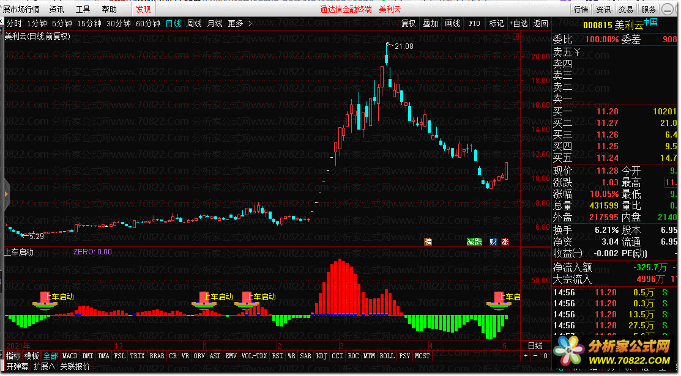The height and width of the screenshot is (376, 681).
Task: Select the 60分钟 period
Action: [148, 23]
